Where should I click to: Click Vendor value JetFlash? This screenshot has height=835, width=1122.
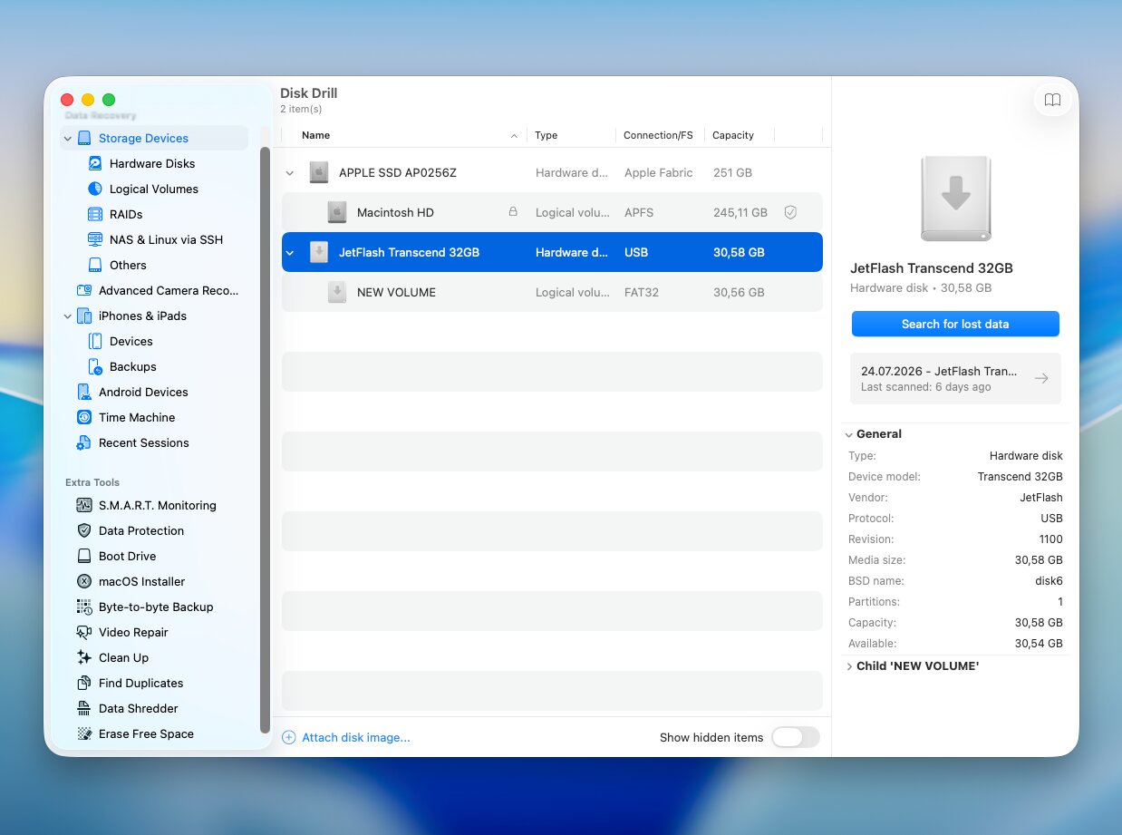[x=1041, y=497]
